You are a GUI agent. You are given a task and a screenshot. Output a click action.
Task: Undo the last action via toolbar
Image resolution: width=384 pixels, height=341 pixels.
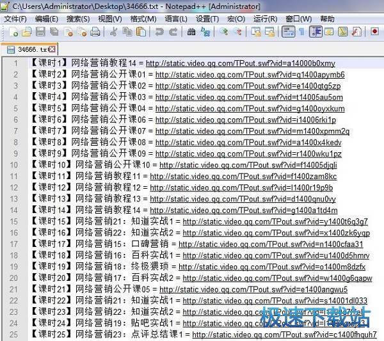coord(159,32)
